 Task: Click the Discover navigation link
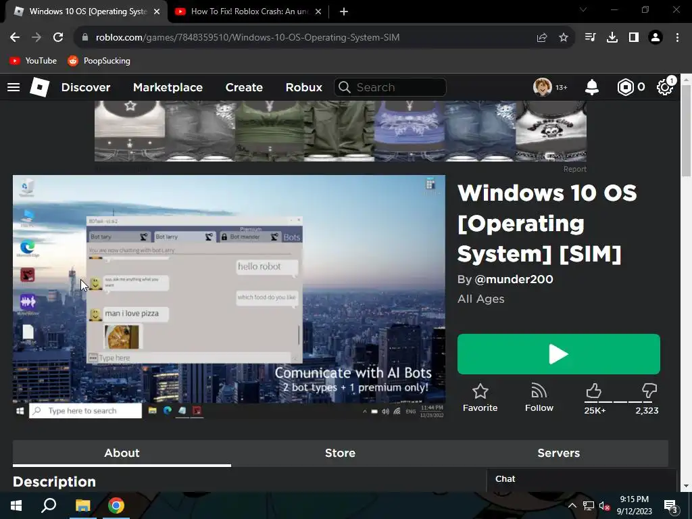[x=86, y=87]
